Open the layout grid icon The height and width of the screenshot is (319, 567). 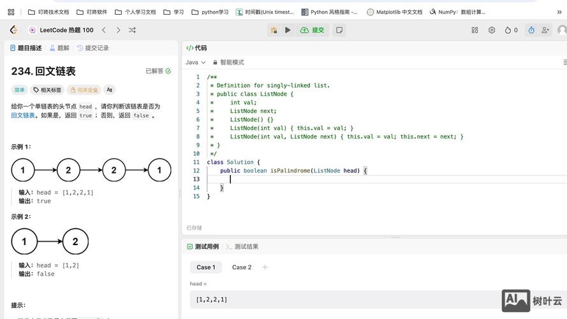(475, 30)
